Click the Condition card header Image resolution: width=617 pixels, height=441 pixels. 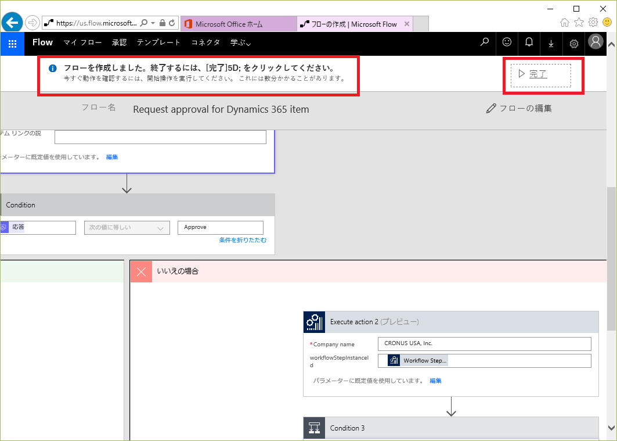(x=138, y=205)
